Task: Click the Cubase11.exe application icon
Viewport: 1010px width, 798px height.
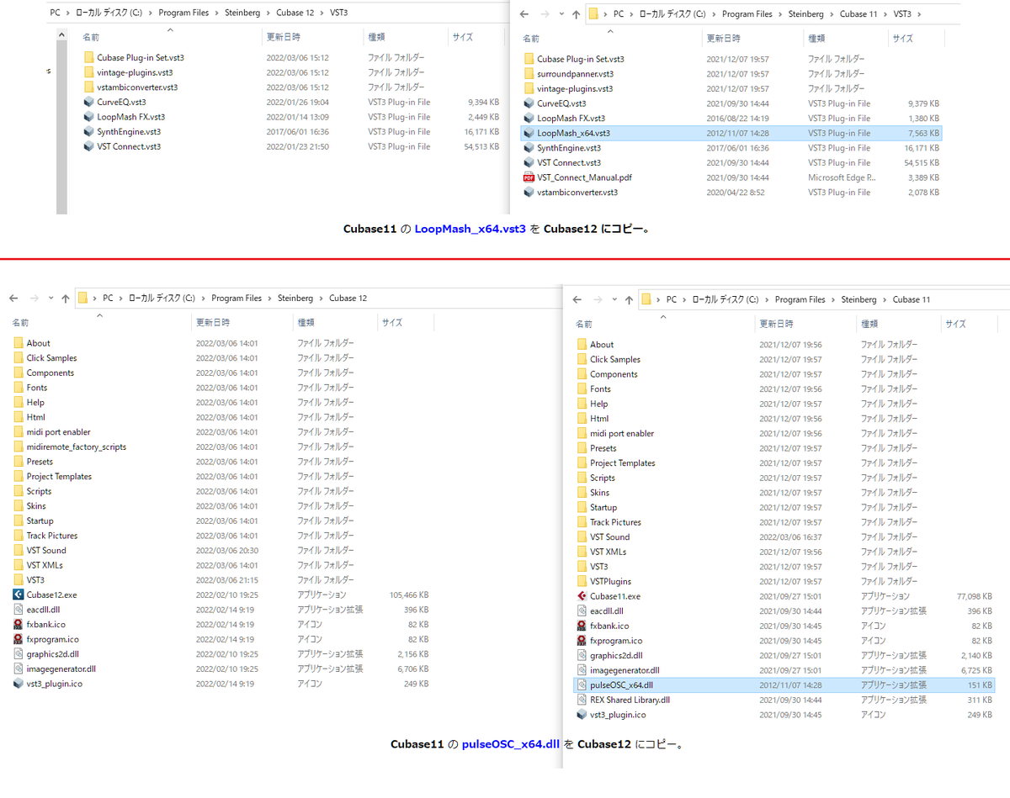Action: (x=582, y=596)
